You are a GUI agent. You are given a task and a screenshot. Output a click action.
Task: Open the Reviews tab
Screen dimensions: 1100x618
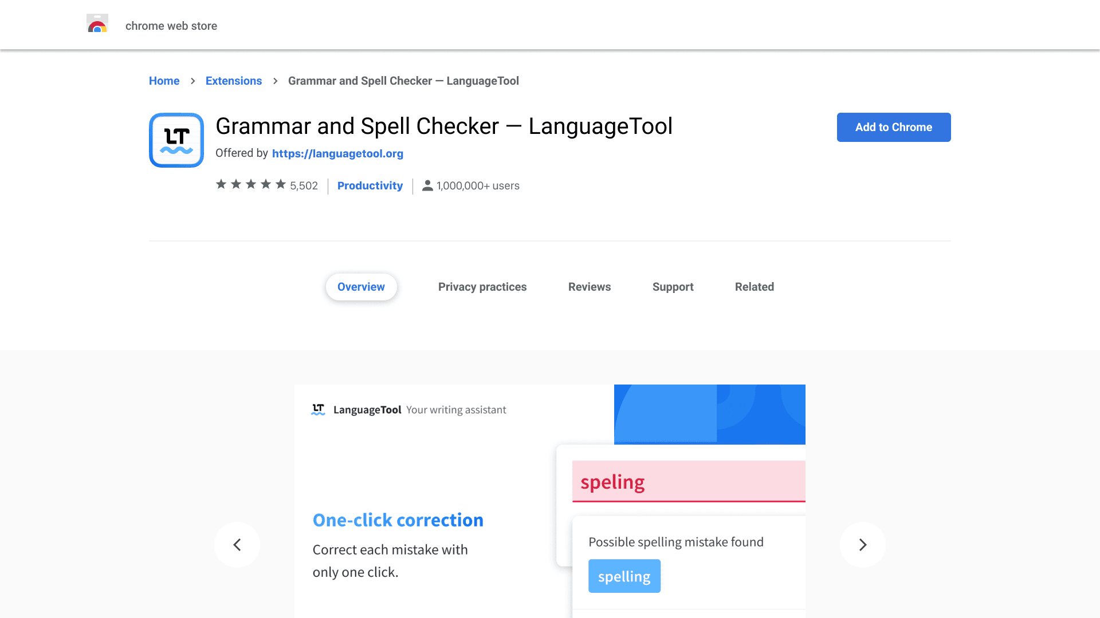[590, 287]
